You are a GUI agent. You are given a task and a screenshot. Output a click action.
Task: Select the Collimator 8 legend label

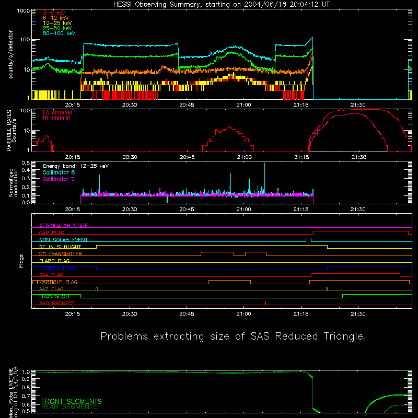[59, 172]
